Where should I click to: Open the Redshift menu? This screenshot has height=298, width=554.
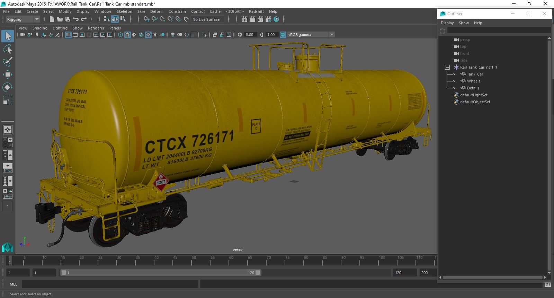(x=256, y=11)
